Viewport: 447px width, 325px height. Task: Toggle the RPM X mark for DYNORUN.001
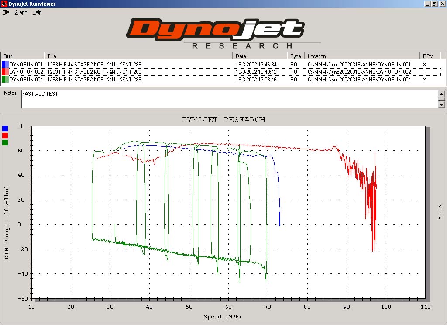(x=424, y=65)
